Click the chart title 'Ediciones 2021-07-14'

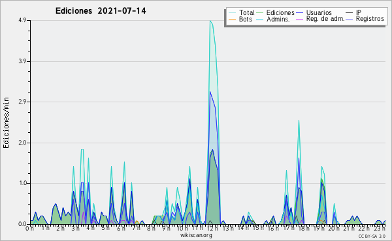coord(101,11)
